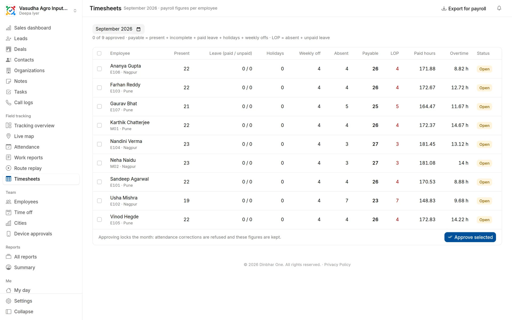Image resolution: width=512 pixels, height=320 pixels.
Task: Open Settings gear in the sidebar
Action: coord(9,301)
